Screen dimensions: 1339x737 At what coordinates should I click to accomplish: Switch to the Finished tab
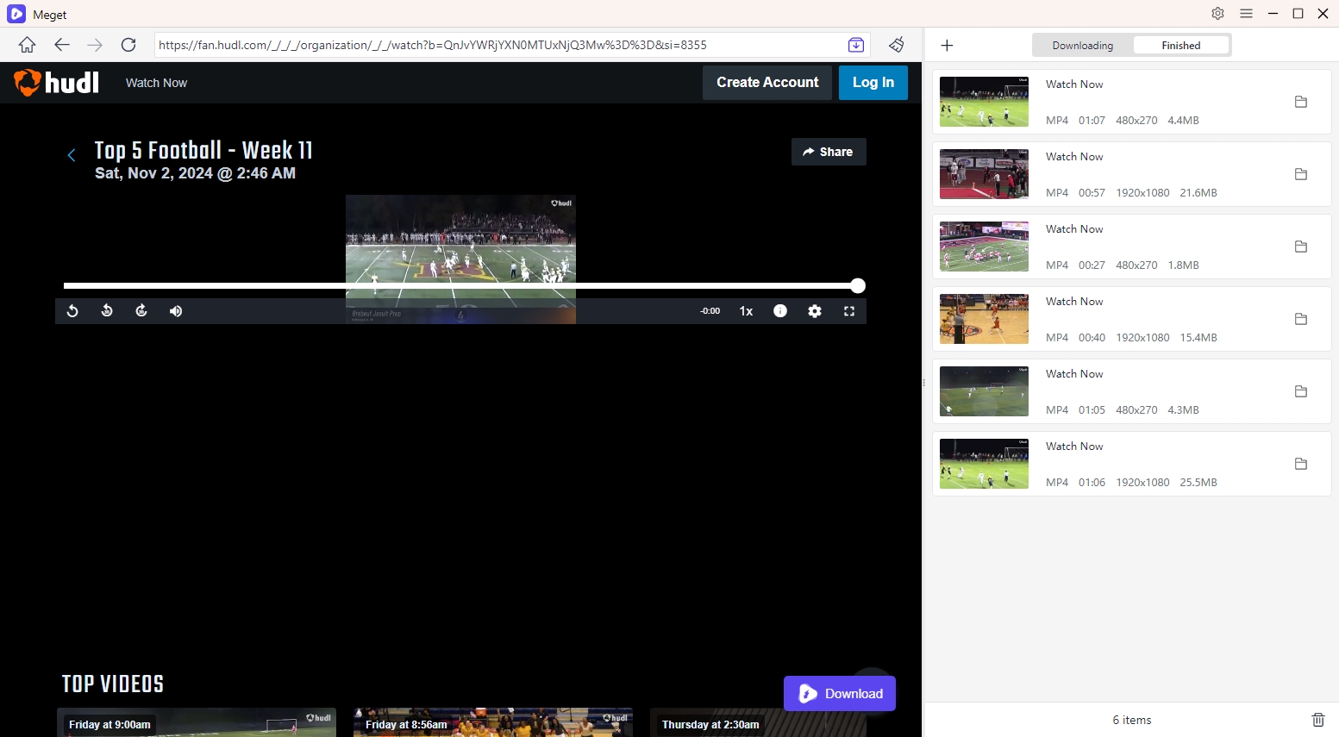coord(1180,46)
